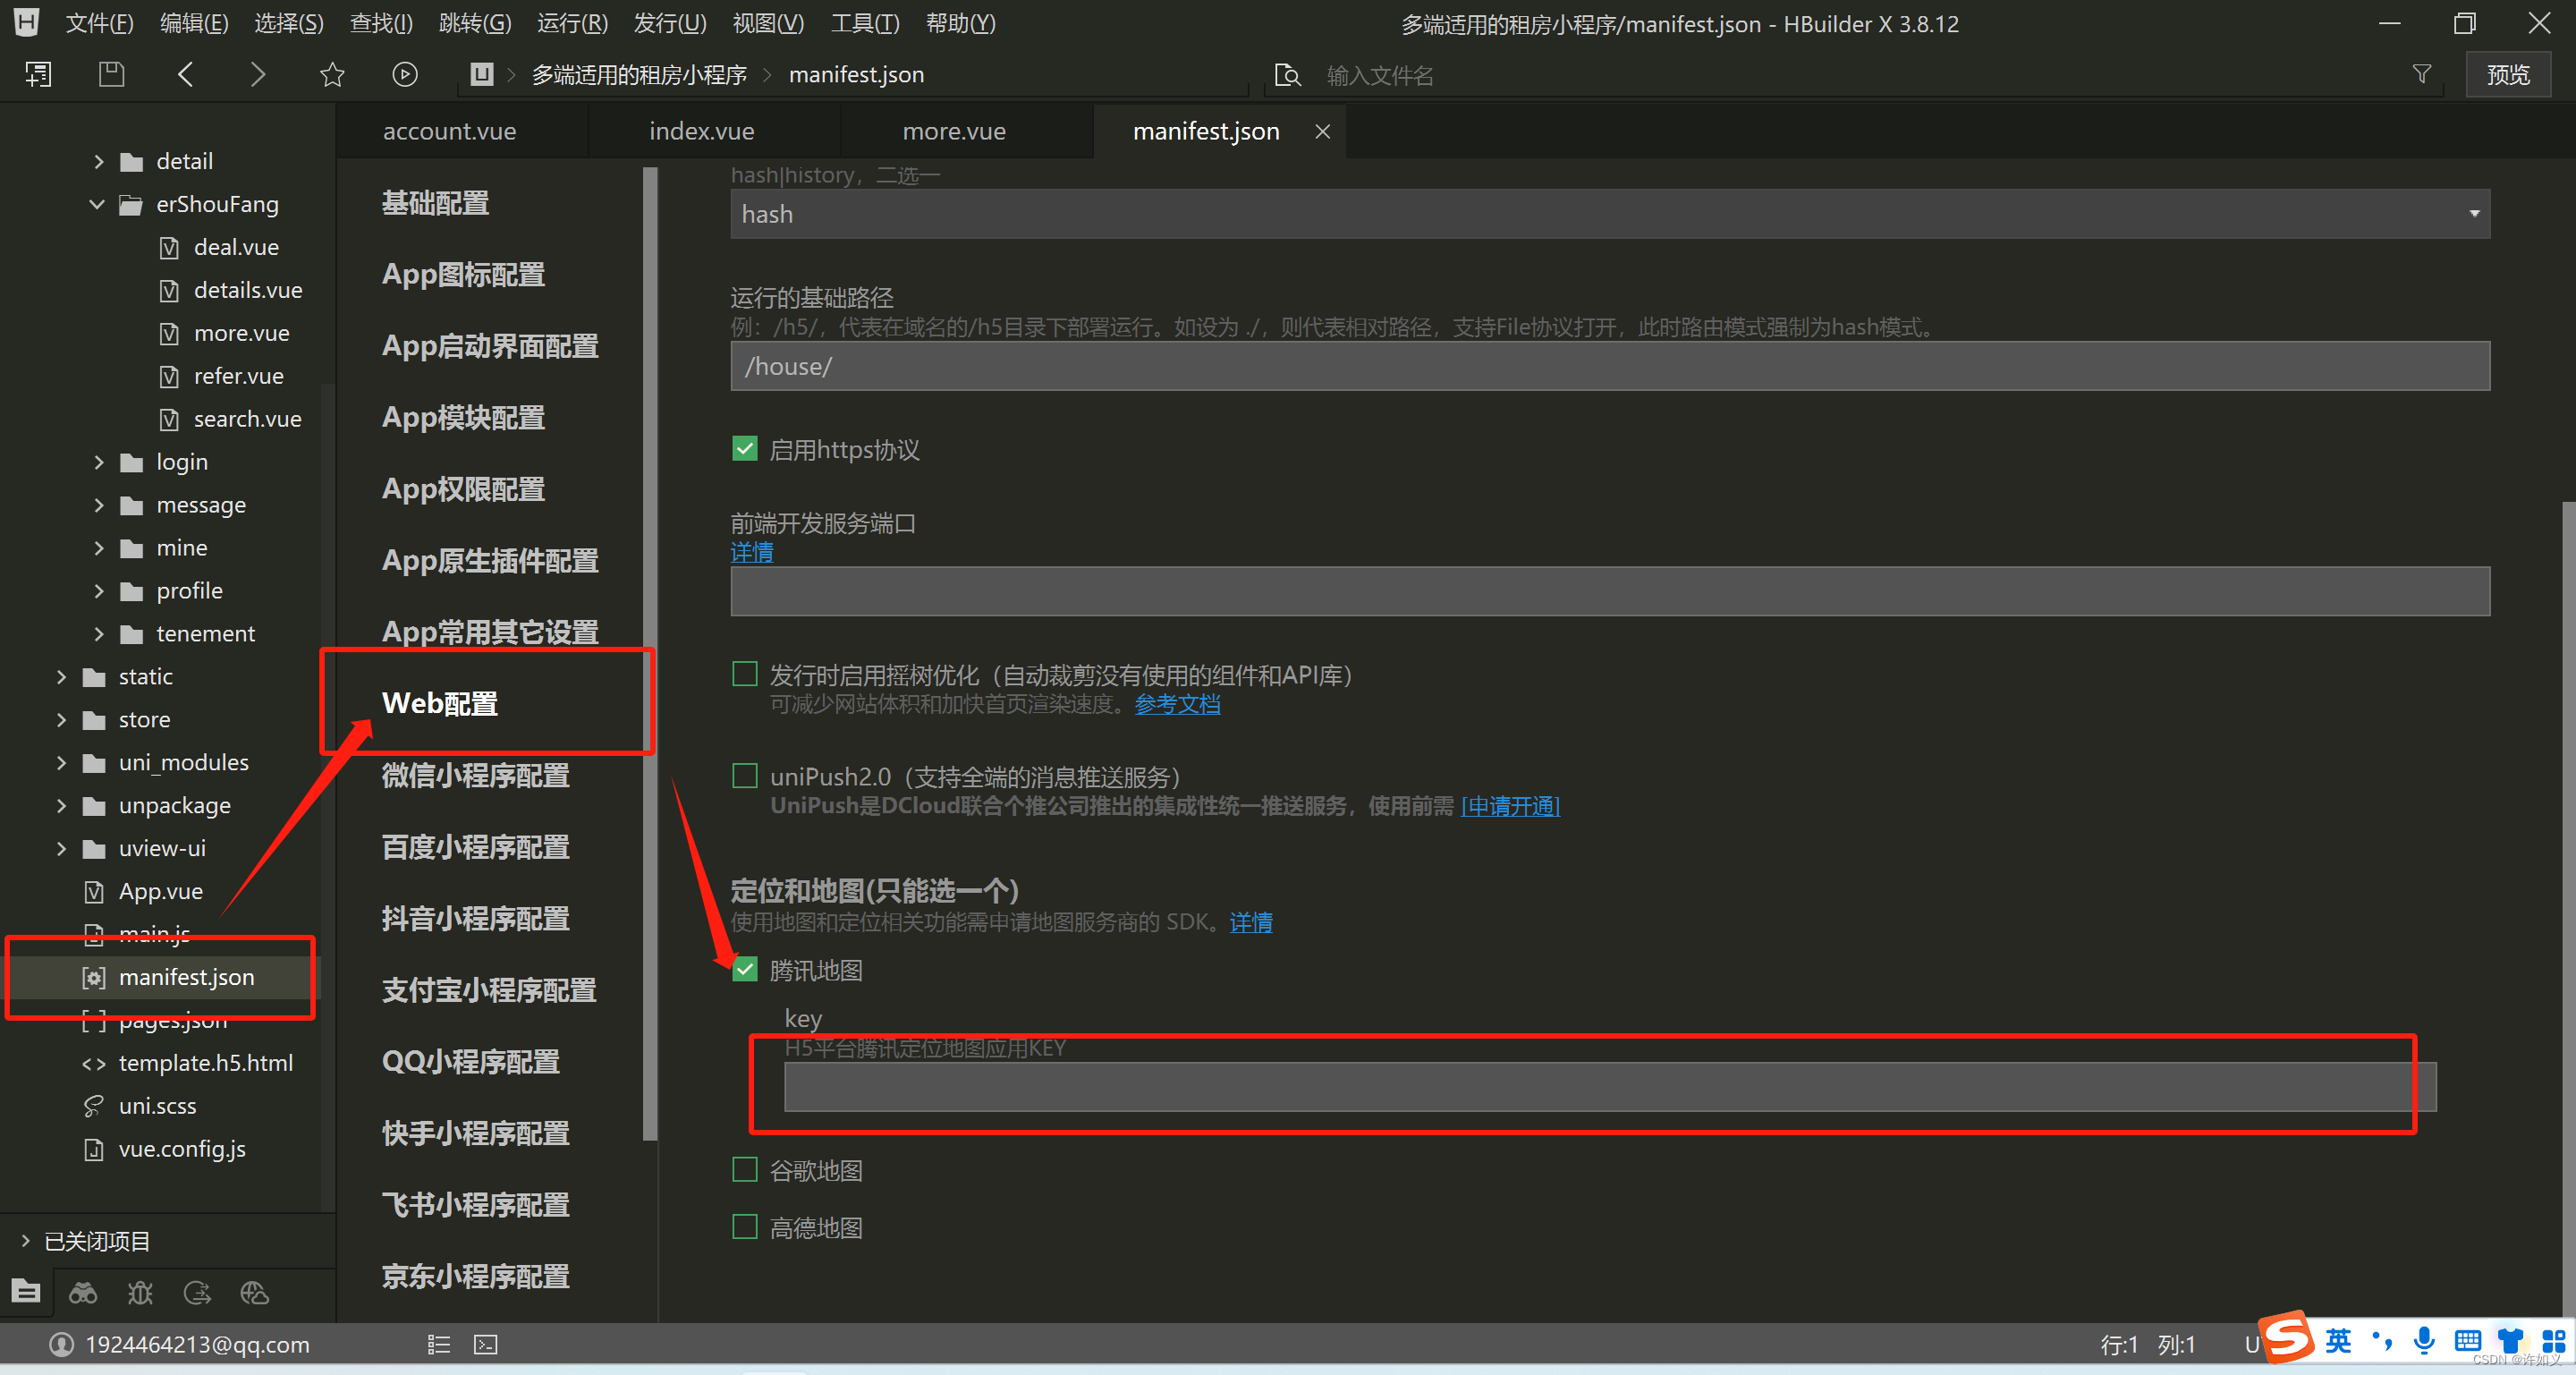The height and width of the screenshot is (1375, 2576).
Task: Click the [申请开通] link for UniPush
Action: [1510, 806]
